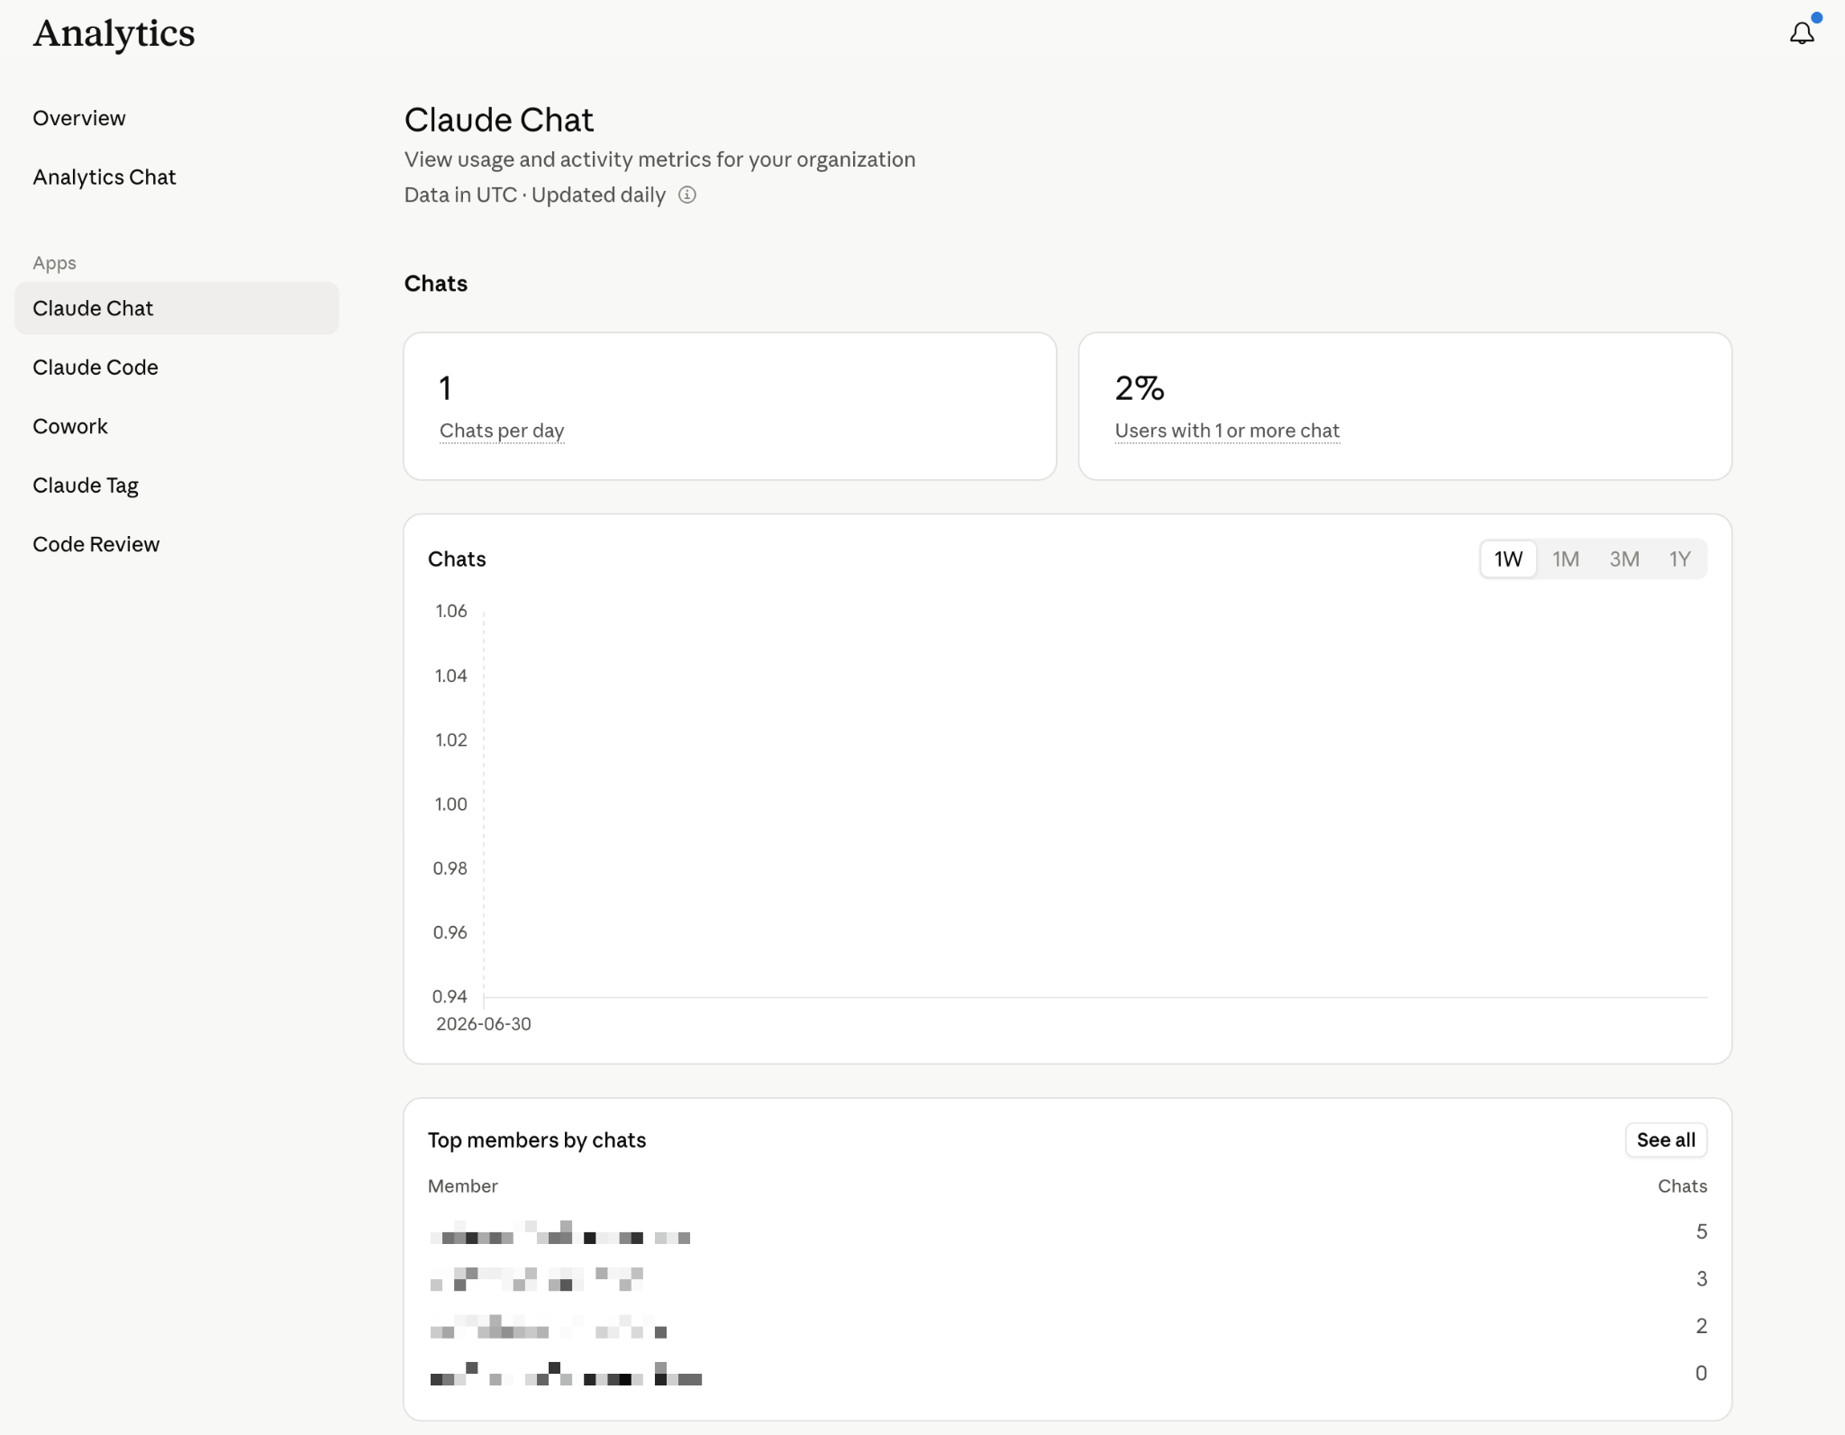1845x1435 pixels.
Task: Select the member row with 2 chats
Action: (1068, 1326)
